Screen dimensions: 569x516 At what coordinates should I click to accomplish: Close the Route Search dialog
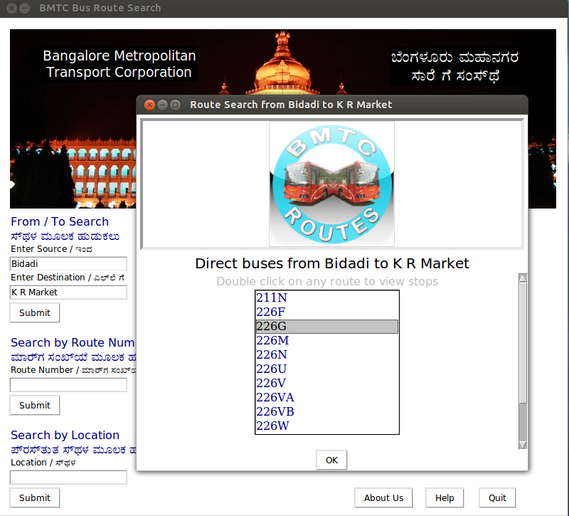pyautogui.click(x=149, y=105)
